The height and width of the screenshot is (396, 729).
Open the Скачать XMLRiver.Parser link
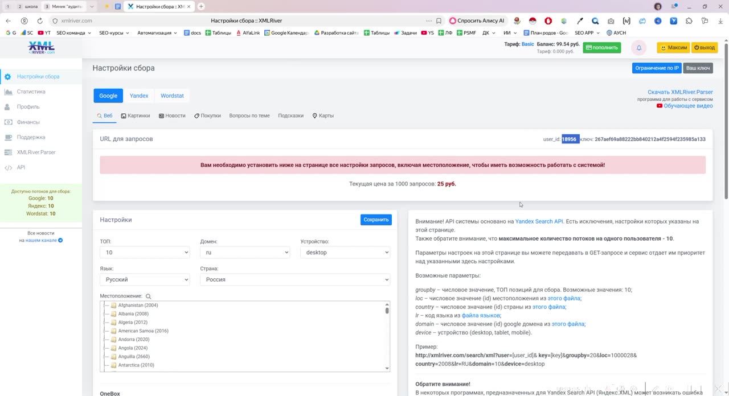[x=680, y=92]
